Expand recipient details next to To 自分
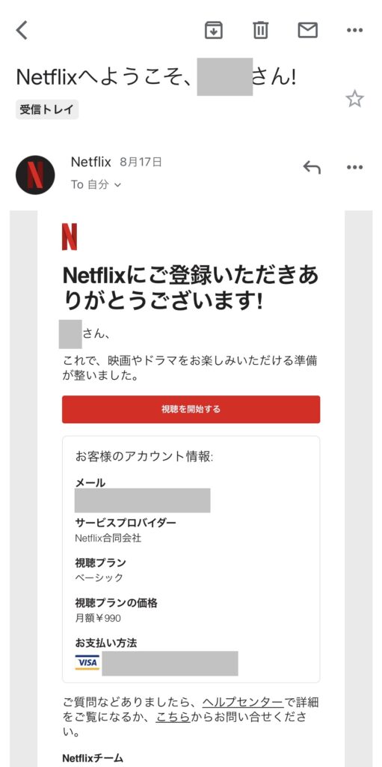The height and width of the screenshot is (767, 382). (x=117, y=185)
